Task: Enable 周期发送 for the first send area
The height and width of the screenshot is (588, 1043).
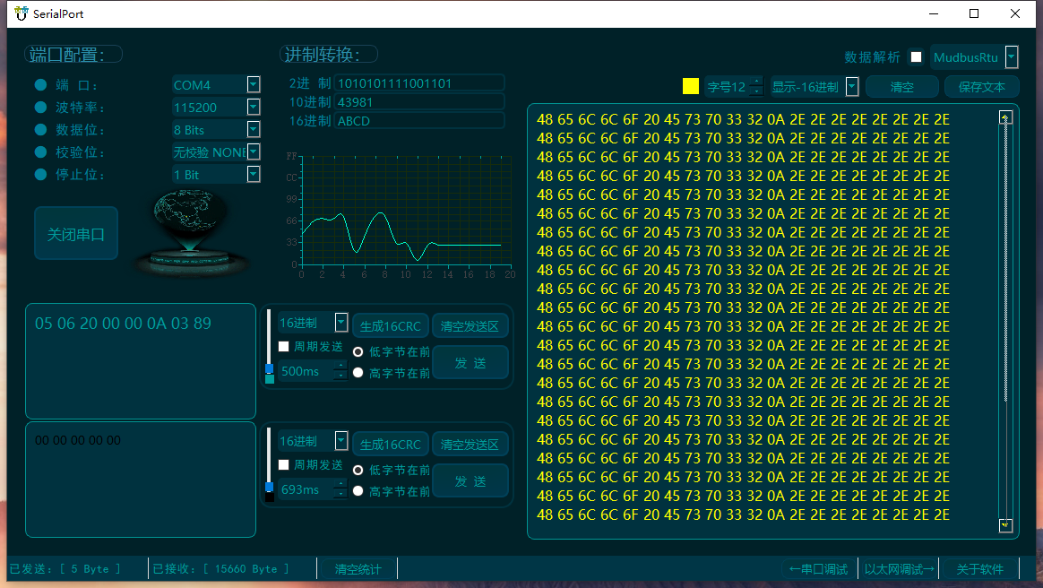Action: point(284,347)
